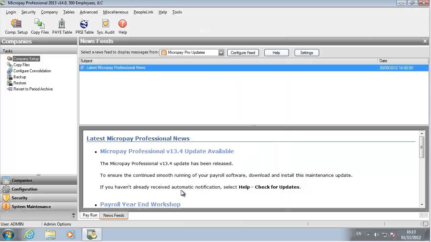Open the Tools menu
The height and width of the screenshot is (242, 431).
[x=177, y=12]
